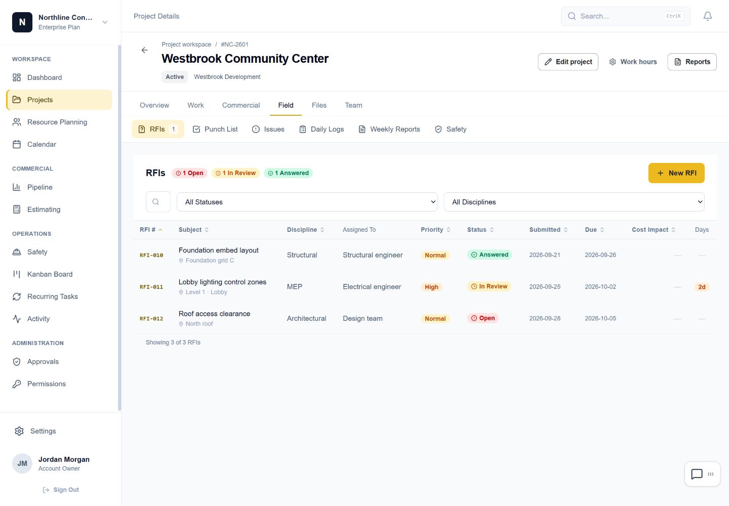This screenshot has width=729, height=506.
Task: Open Activity in sidebar
Action: click(x=59, y=319)
